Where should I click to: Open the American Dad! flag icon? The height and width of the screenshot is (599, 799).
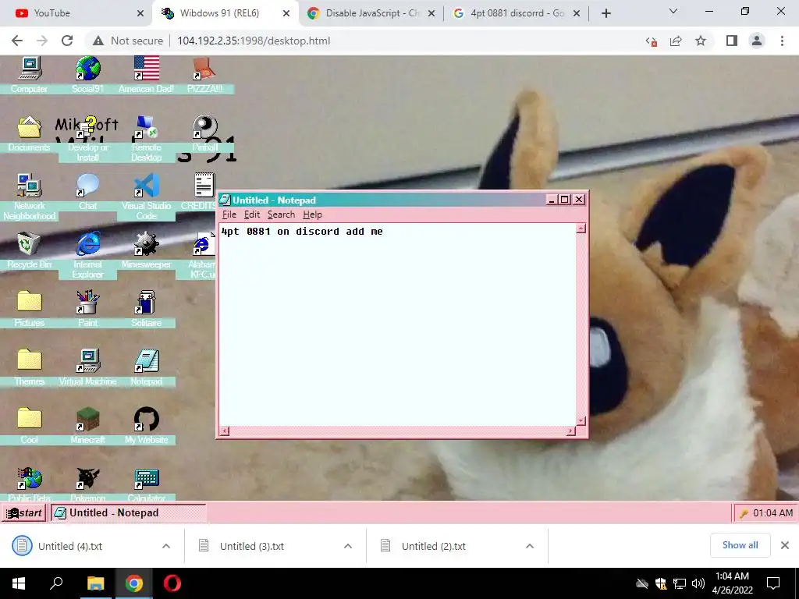coord(147,69)
